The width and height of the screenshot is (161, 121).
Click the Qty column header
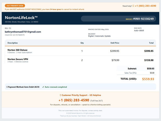pyautogui.click(x=82, y=43)
